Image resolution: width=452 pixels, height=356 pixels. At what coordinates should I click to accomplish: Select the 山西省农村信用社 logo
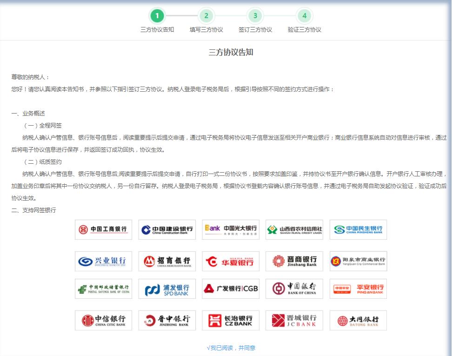click(294, 229)
